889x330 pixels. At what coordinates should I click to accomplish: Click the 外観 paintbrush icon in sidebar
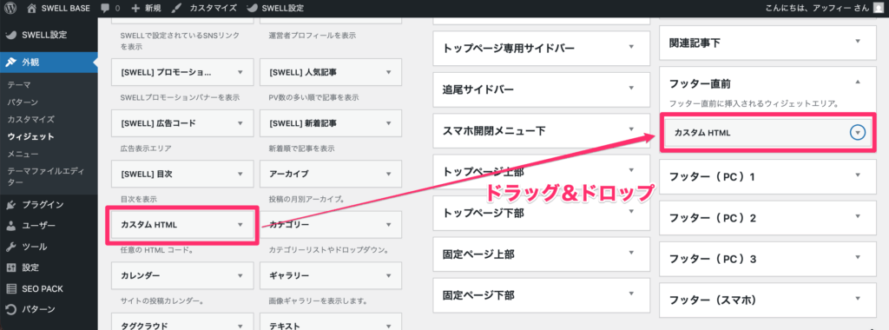[10, 63]
